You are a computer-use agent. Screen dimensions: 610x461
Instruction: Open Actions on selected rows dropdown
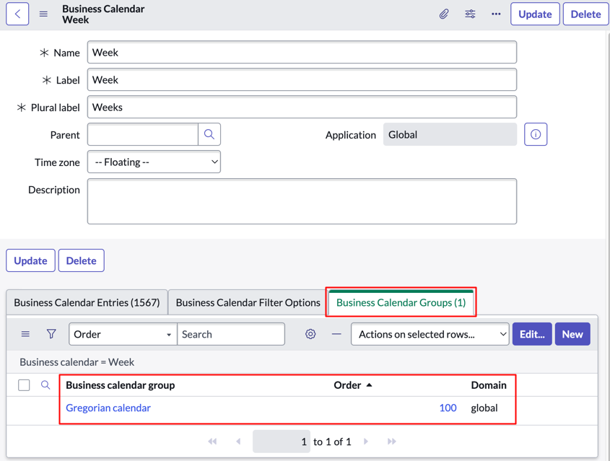point(430,334)
